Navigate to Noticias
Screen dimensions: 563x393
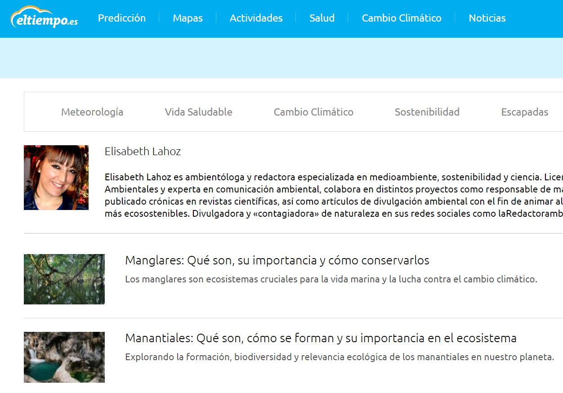(487, 18)
